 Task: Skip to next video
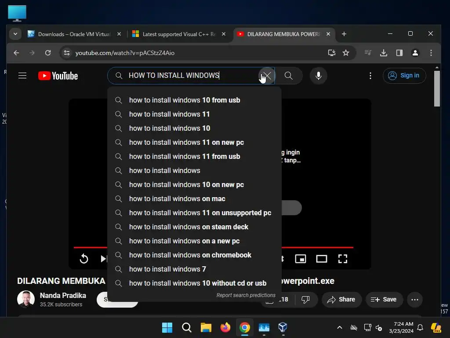103,259
